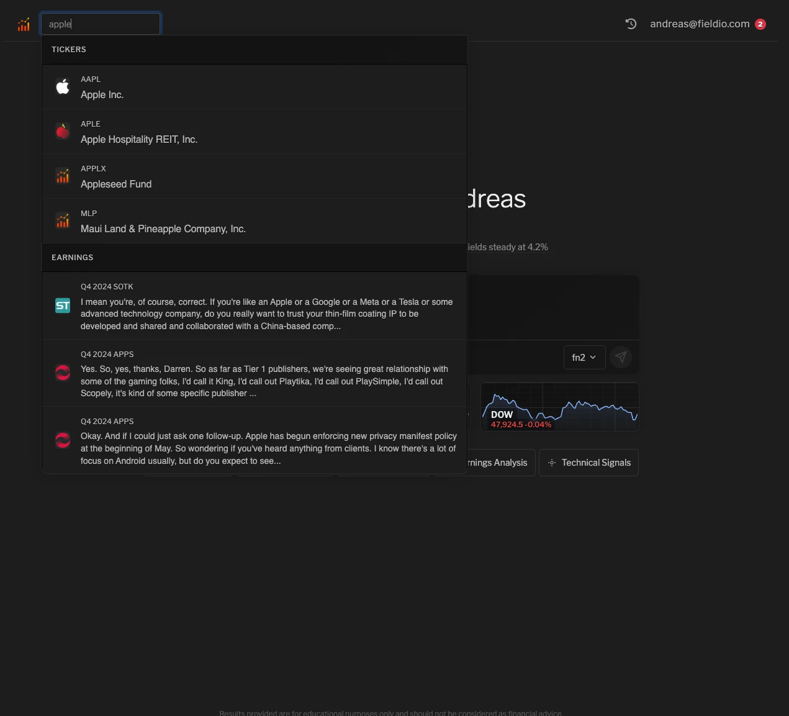
Task: Click the red circular icon for Q4 2024 APPS
Action: pyautogui.click(x=62, y=373)
